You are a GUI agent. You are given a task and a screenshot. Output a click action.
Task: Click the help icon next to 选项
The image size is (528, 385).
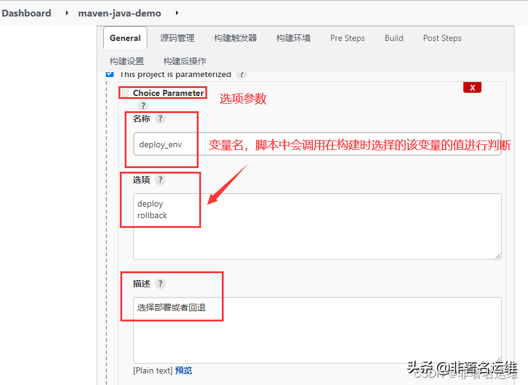159,180
